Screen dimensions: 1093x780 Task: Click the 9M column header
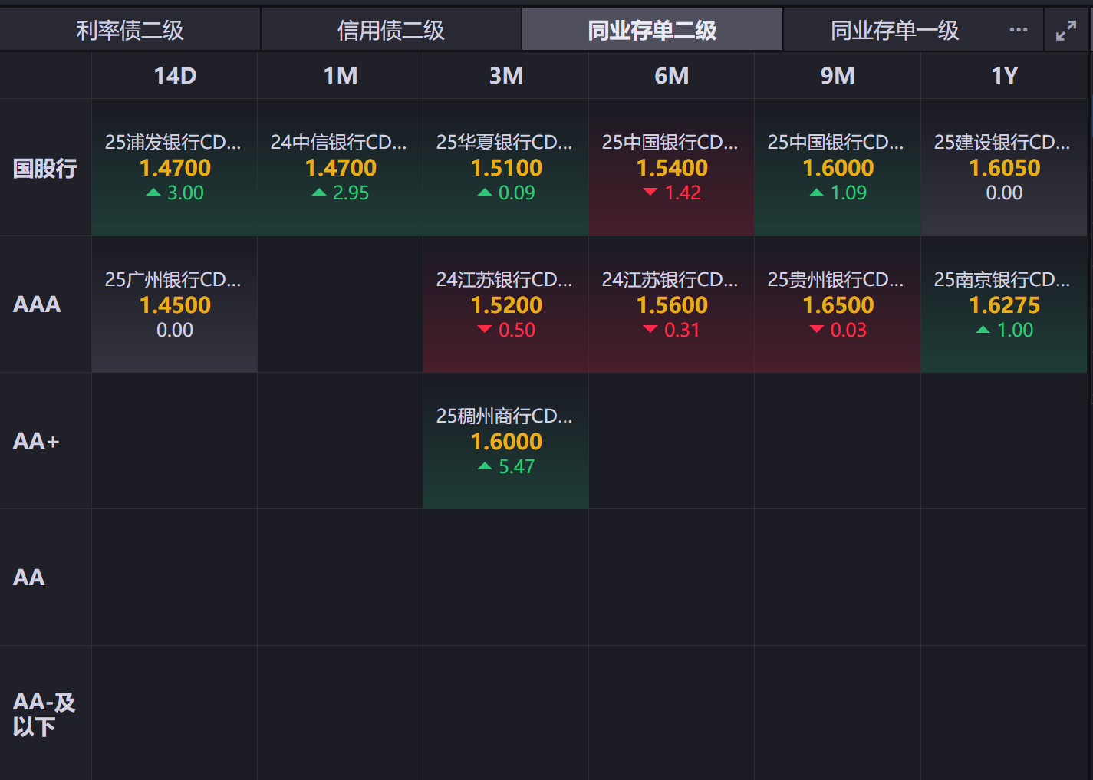coord(838,75)
